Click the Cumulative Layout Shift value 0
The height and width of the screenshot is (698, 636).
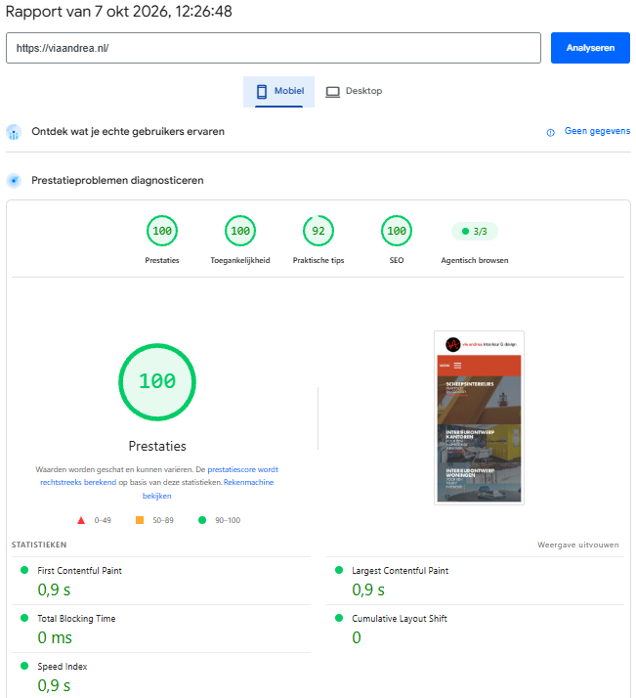(357, 638)
